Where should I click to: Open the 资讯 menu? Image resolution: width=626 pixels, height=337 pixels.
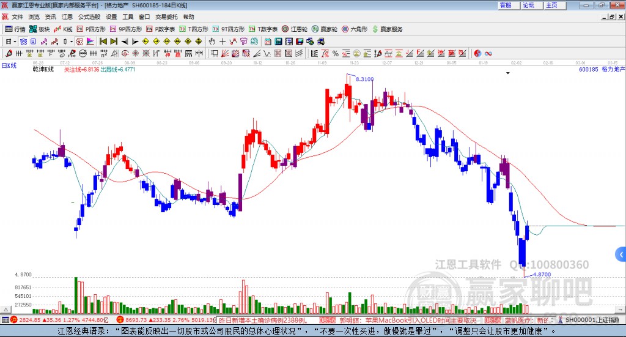coord(50,17)
